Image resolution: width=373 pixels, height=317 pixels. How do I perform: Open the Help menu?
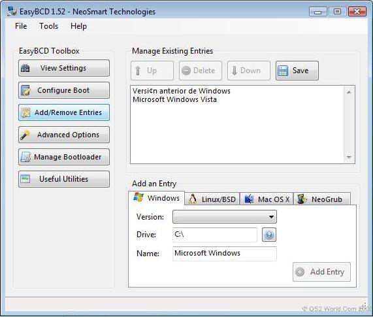(x=78, y=26)
